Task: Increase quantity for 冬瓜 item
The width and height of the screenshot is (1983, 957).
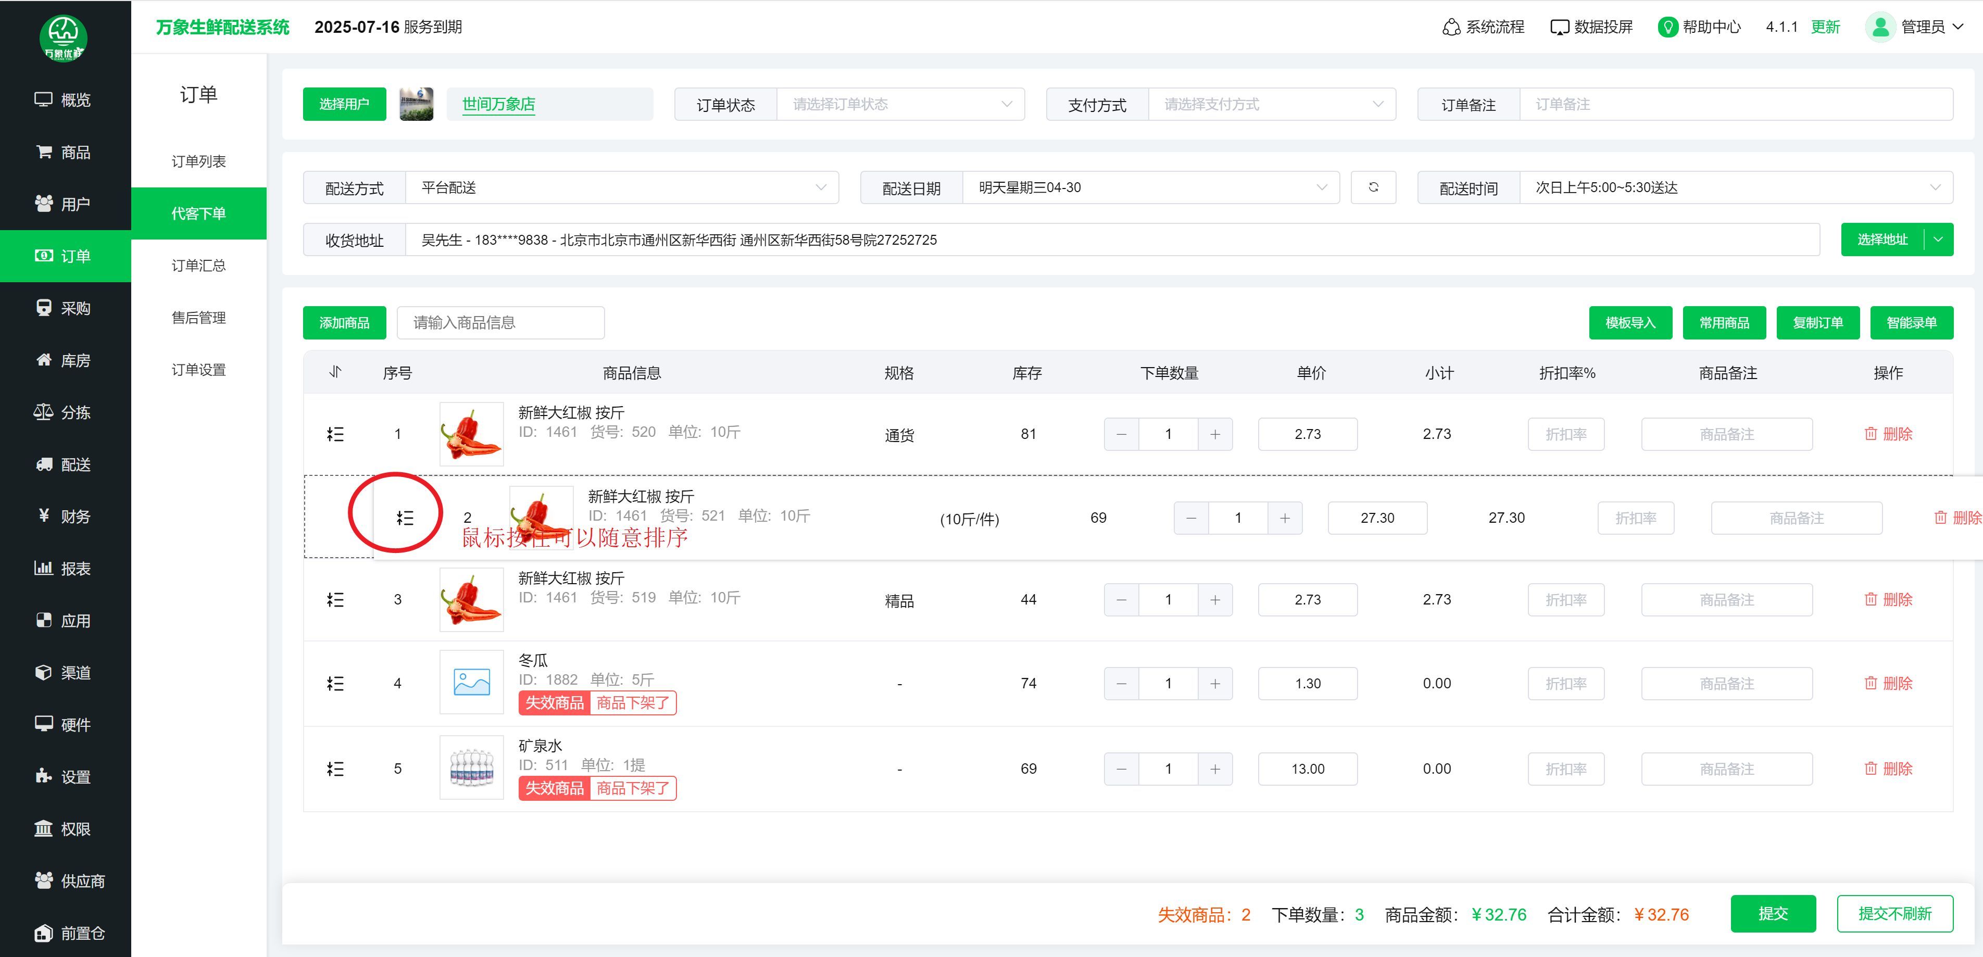Action: [x=1215, y=683]
